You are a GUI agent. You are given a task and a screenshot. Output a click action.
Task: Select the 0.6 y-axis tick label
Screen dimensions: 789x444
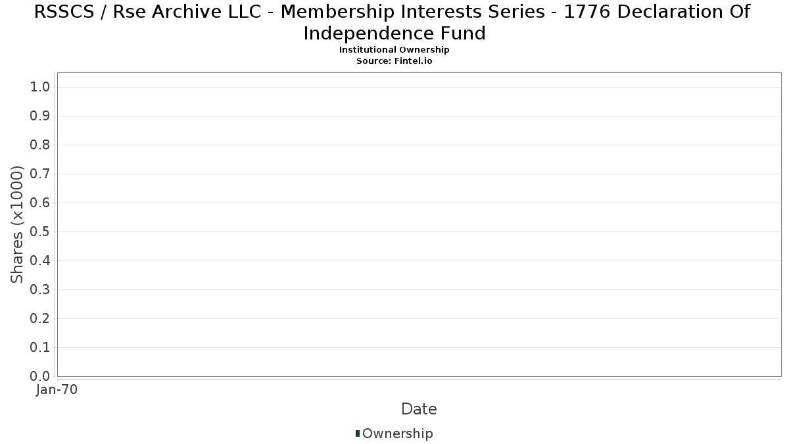click(40, 203)
